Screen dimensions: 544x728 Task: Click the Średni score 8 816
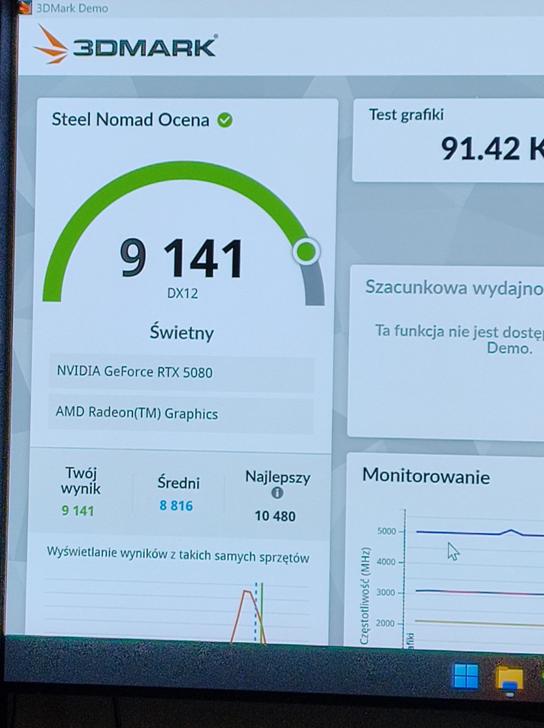click(x=176, y=505)
